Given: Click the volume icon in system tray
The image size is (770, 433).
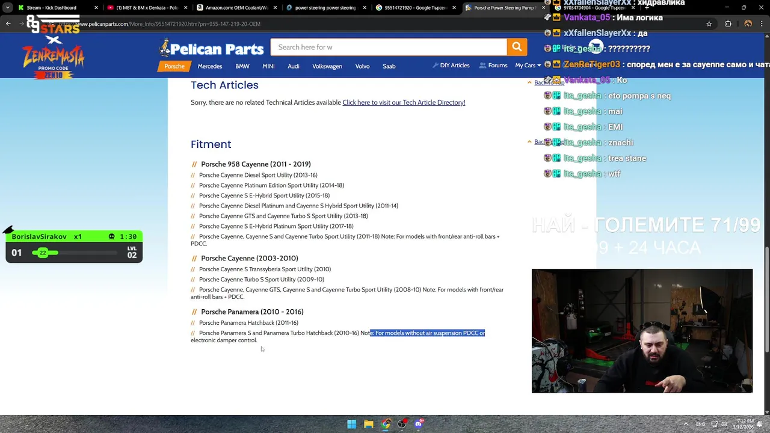Looking at the screenshot, I should (x=724, y=424).
